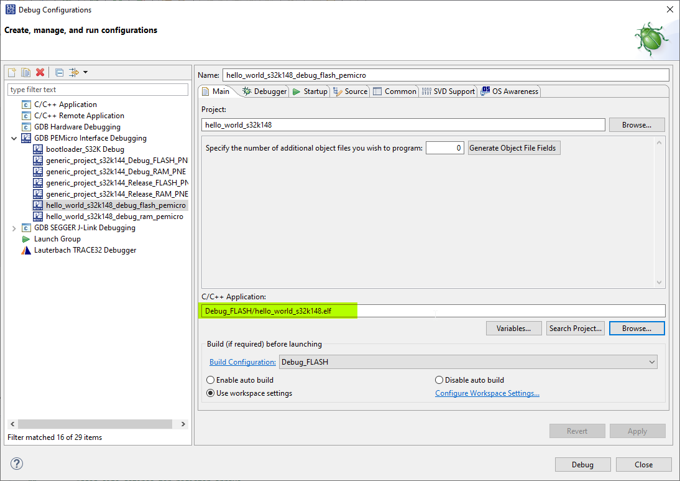Collapse GDB PEMicro Interface Debugging group

pyautogui.click(x=14, y=138)
